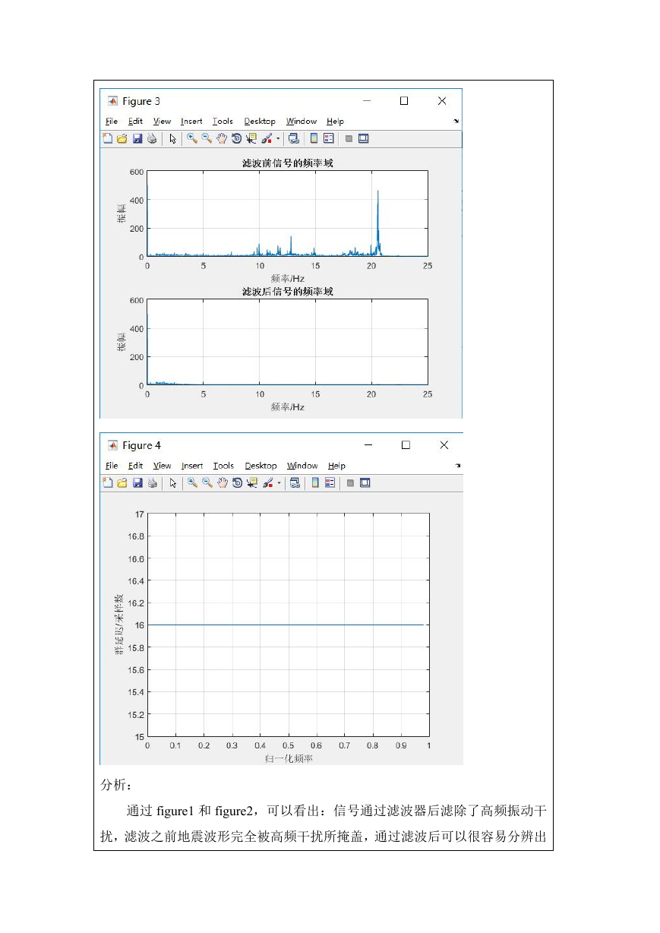Click Print Figure icon in Figure 3
Screen dimensions: 660x933
pos(152,138)
